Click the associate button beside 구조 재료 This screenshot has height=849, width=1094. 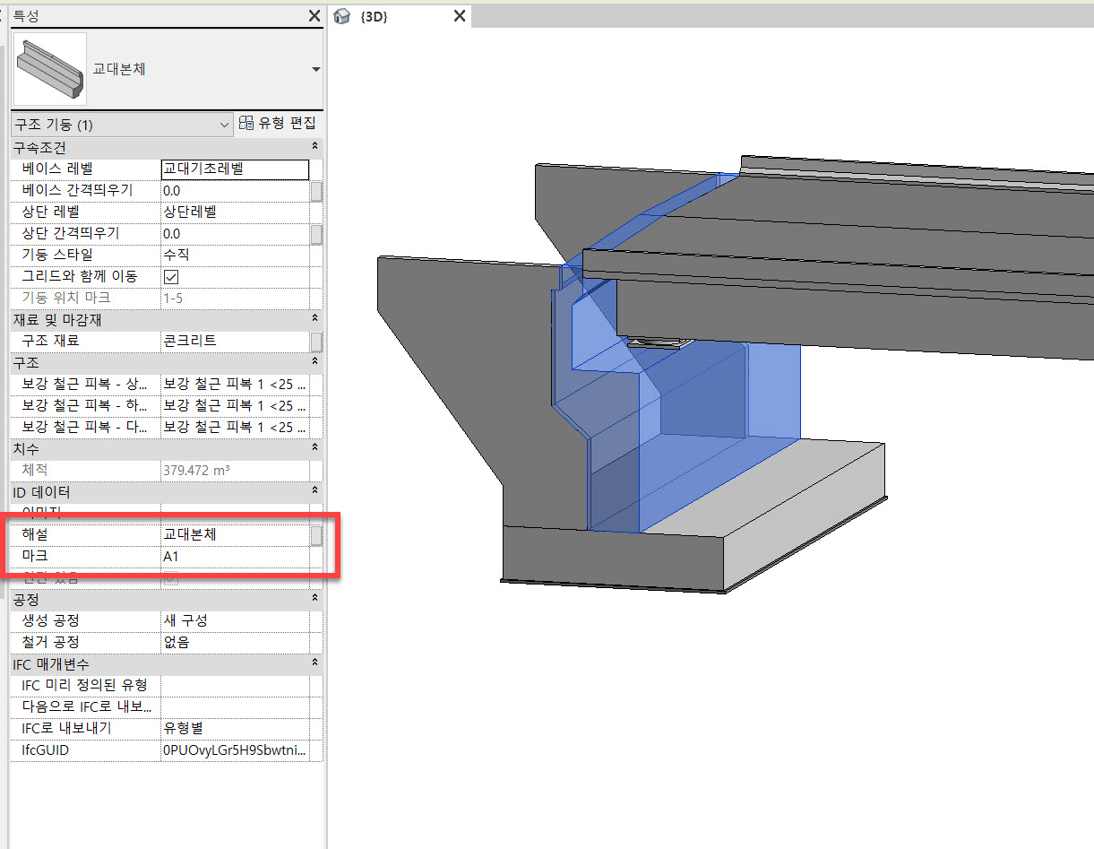316,342
